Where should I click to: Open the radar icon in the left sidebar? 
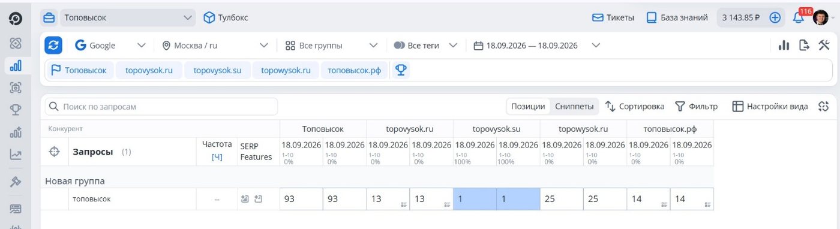pos(16,43)
